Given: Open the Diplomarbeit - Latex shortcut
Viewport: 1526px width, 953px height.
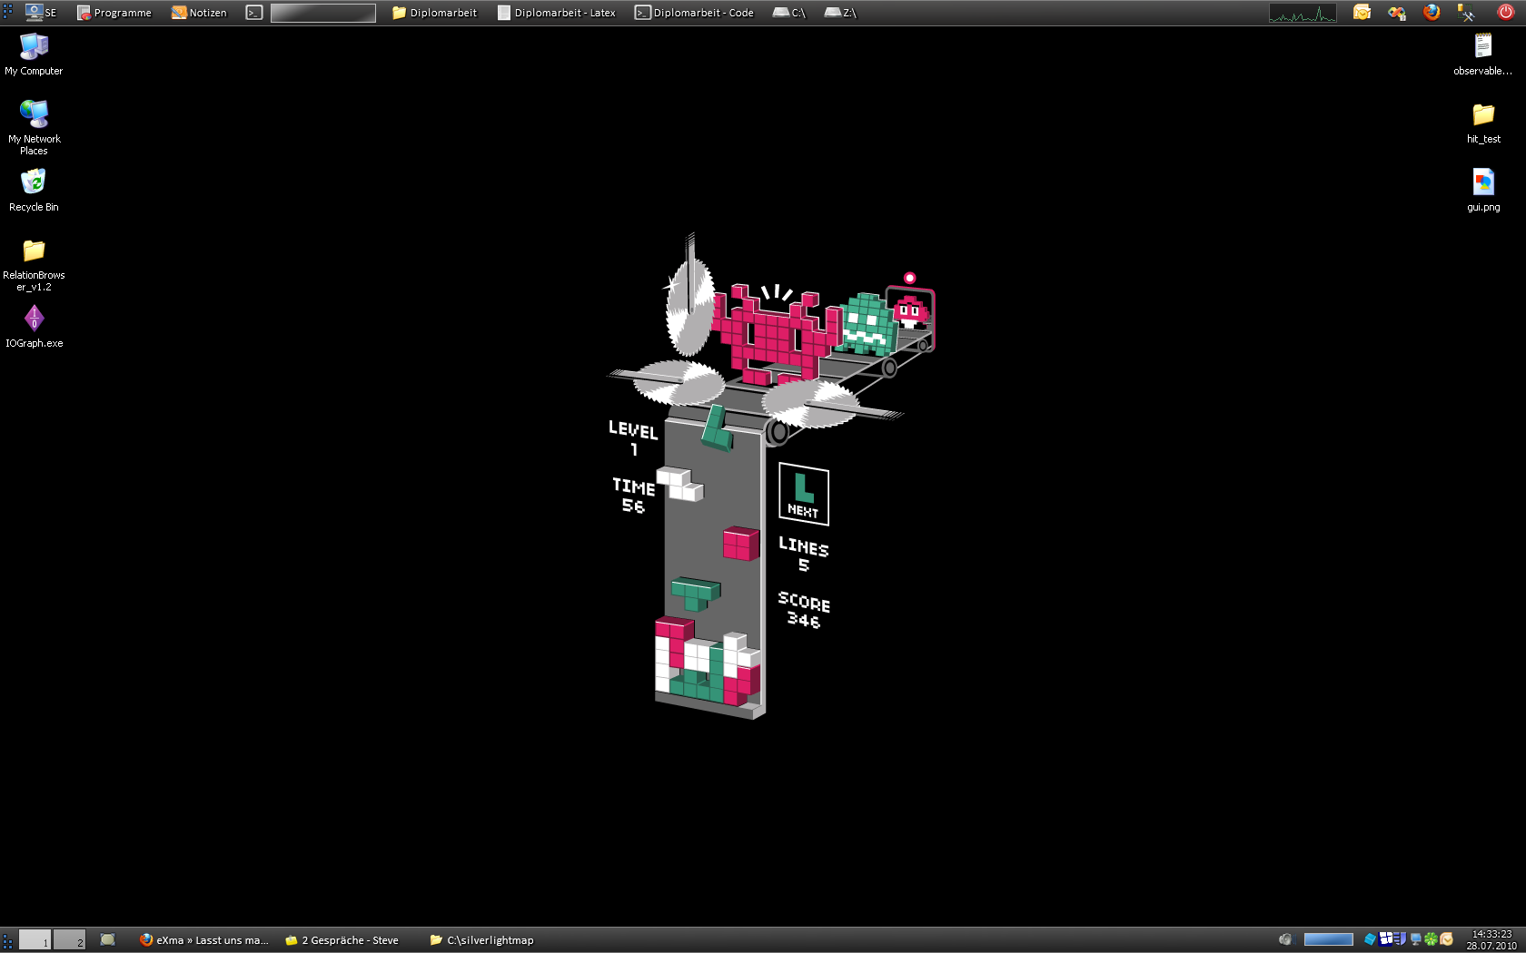Looking at the screenshot, I should (x=557, y=13).
